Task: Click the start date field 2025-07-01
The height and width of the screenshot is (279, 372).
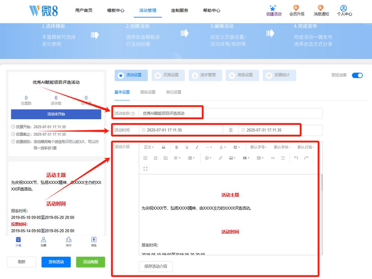Action: (181, 130)
